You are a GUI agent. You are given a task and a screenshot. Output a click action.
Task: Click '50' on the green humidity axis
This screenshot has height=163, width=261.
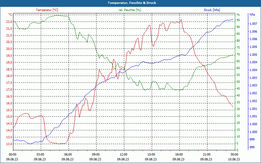pyautogui.click(x=238, y=82)
